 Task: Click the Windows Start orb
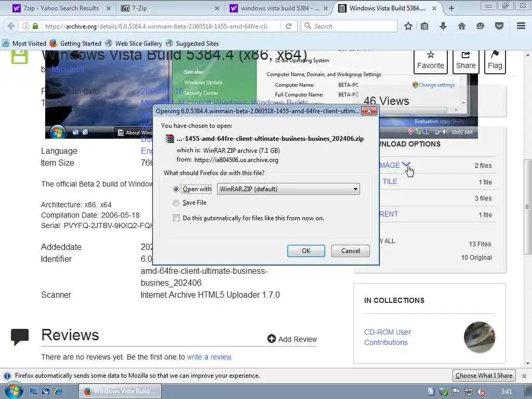14,391
